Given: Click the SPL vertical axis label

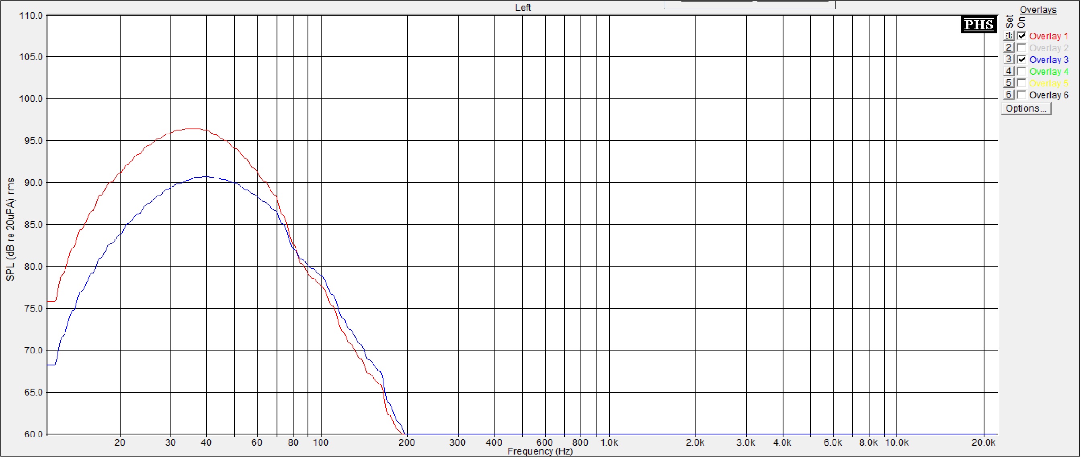Looking at the screenshot, I should tap(10, 229).
